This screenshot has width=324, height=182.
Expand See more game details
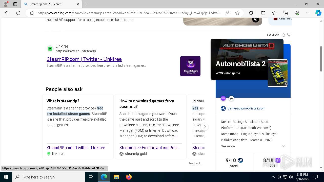228,146
